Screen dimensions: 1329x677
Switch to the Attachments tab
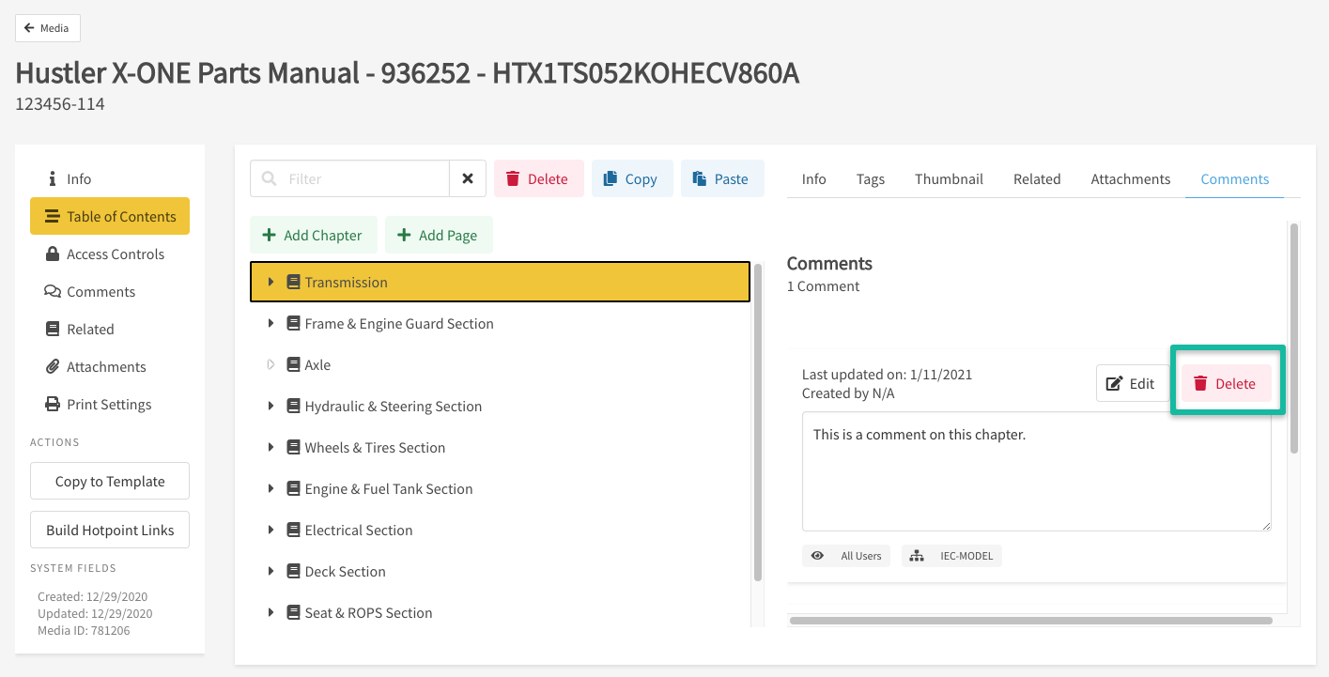[1130, 178]
